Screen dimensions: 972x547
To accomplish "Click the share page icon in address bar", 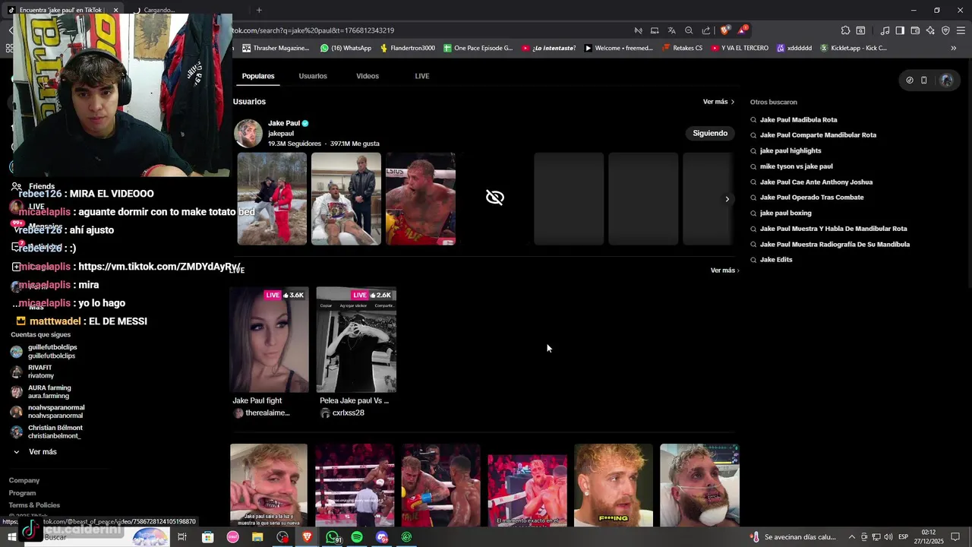I will tap(706, 30).
